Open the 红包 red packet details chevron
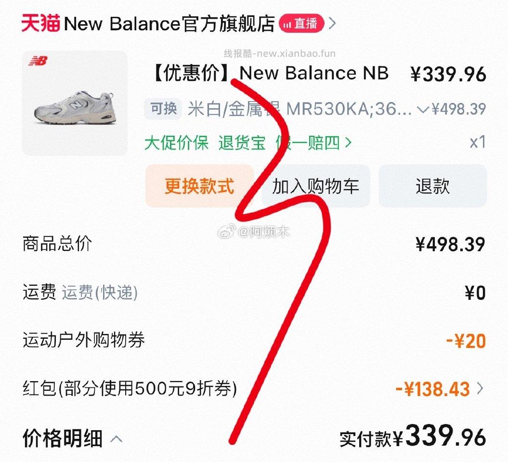The height and width of the screenshot is (462, 508). pyautogui.click(x=480, y=388)
